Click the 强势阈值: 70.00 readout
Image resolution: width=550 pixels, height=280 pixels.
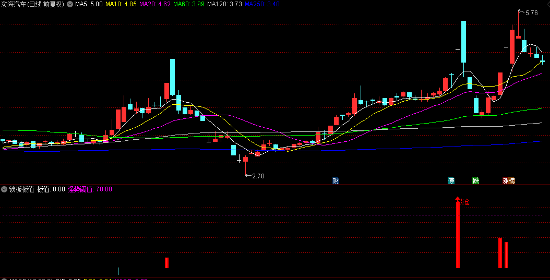pos(90,189)
